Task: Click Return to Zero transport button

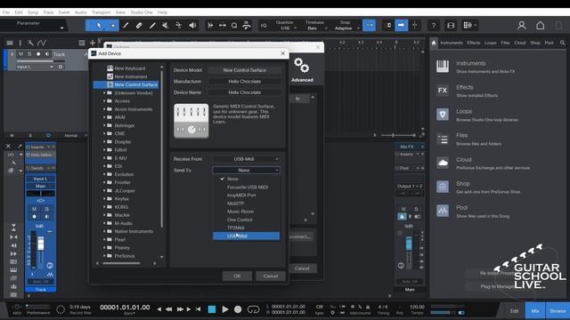Action: pos(198,309)
